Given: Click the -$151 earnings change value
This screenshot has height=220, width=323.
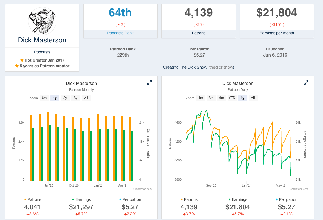Looking at the screenshot, I should (277, 25).
